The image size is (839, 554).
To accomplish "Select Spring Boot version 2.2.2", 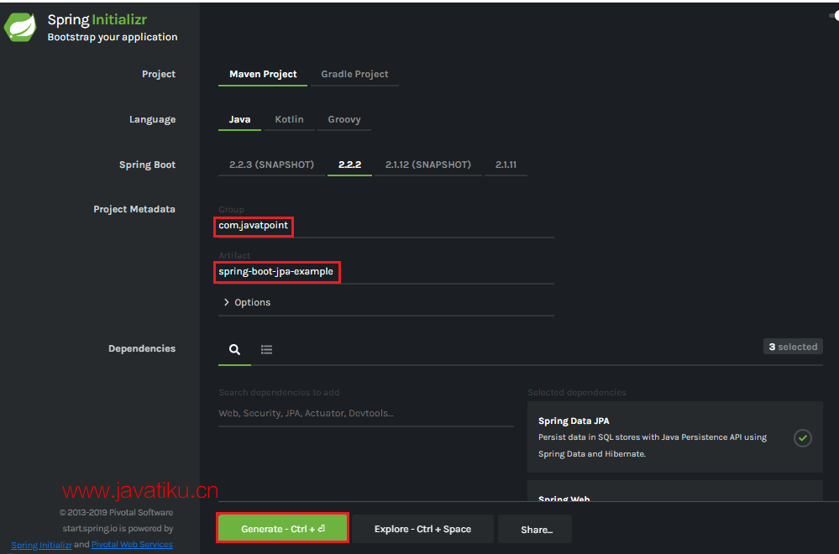I will (x=349, y=165).
